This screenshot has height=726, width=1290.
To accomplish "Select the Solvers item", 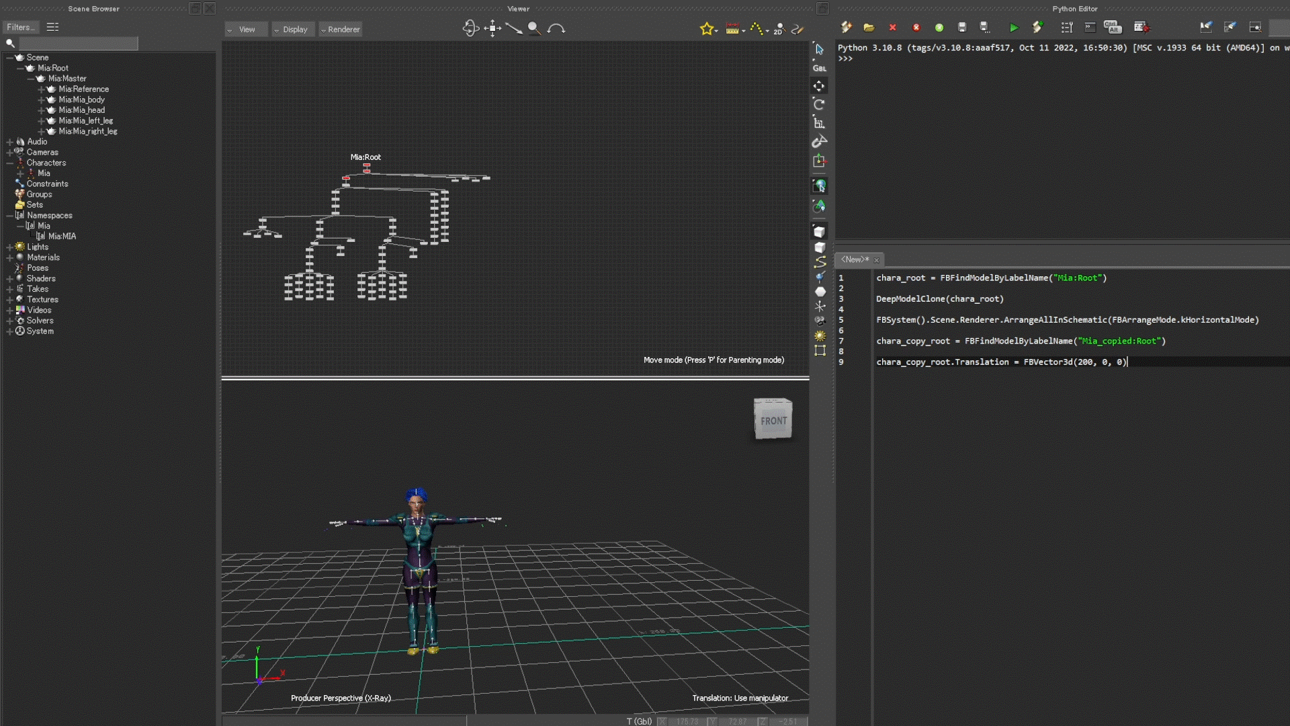I will point(40,321).
